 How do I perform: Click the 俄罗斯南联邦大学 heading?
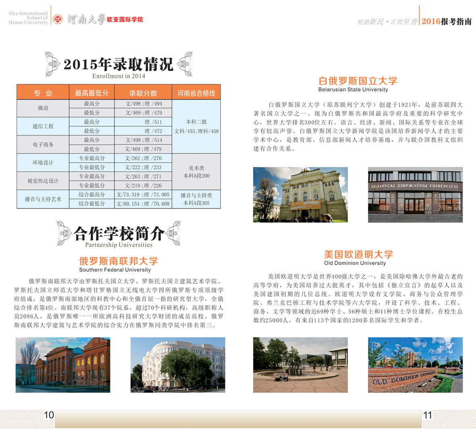[x=118, y=261]
